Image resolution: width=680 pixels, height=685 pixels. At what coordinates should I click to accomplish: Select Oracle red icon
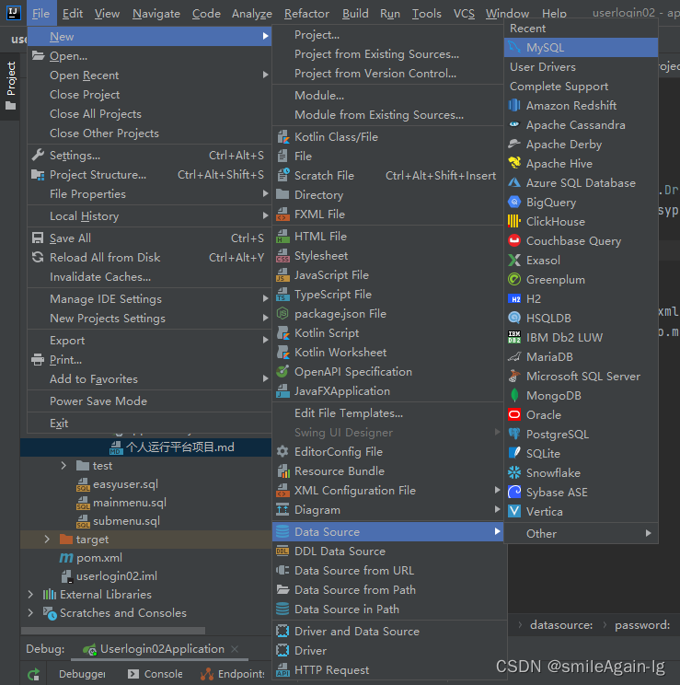[x=514, y=414]
